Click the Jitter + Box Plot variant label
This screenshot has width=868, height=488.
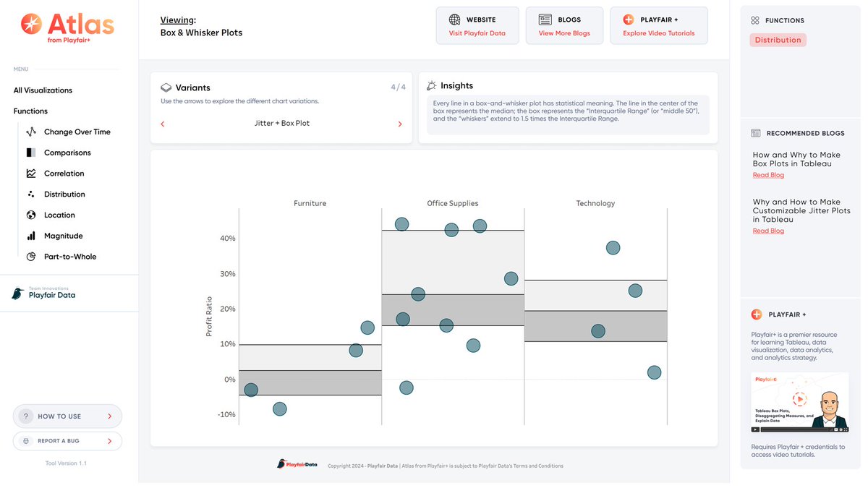click(282, 124)
